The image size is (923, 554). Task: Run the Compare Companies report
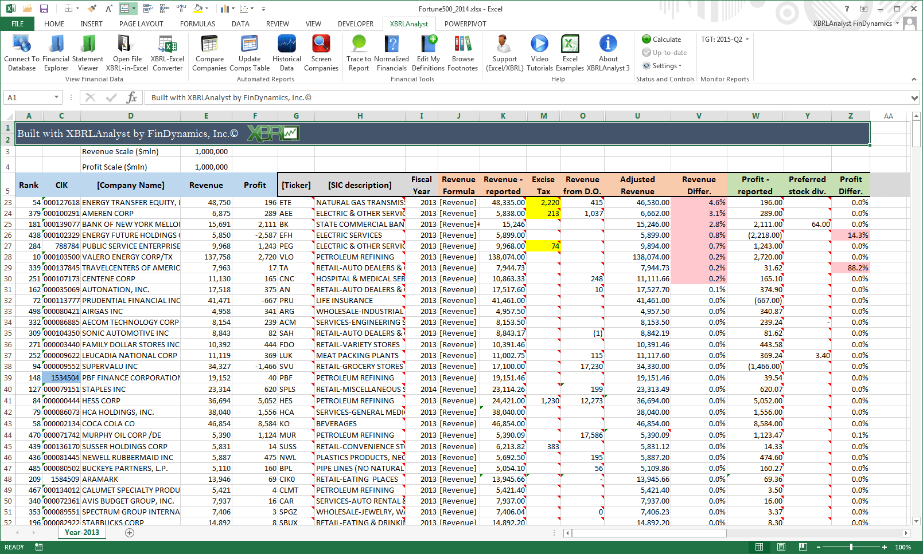click(209, 52)
